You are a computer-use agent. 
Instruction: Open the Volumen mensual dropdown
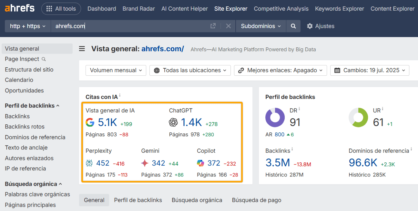116,70
